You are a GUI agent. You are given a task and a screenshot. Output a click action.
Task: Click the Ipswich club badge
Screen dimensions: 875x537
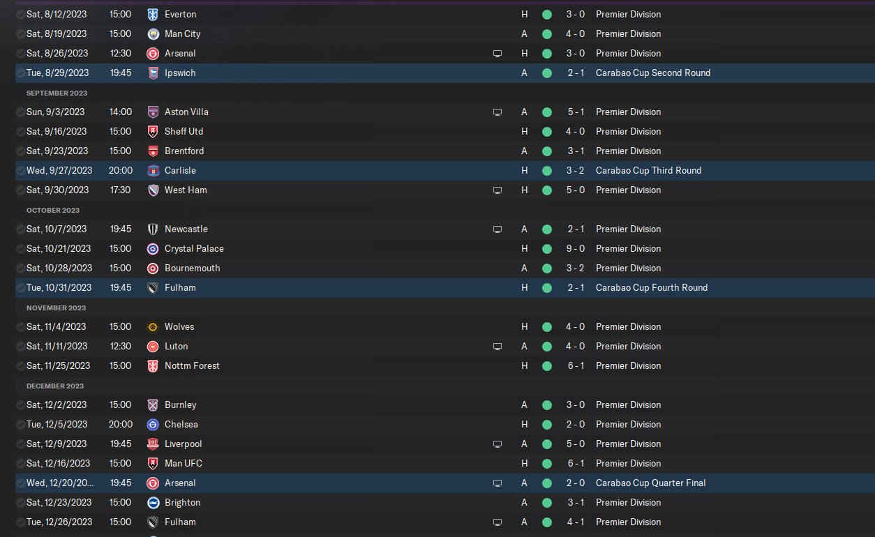click(x=153, y=73)
